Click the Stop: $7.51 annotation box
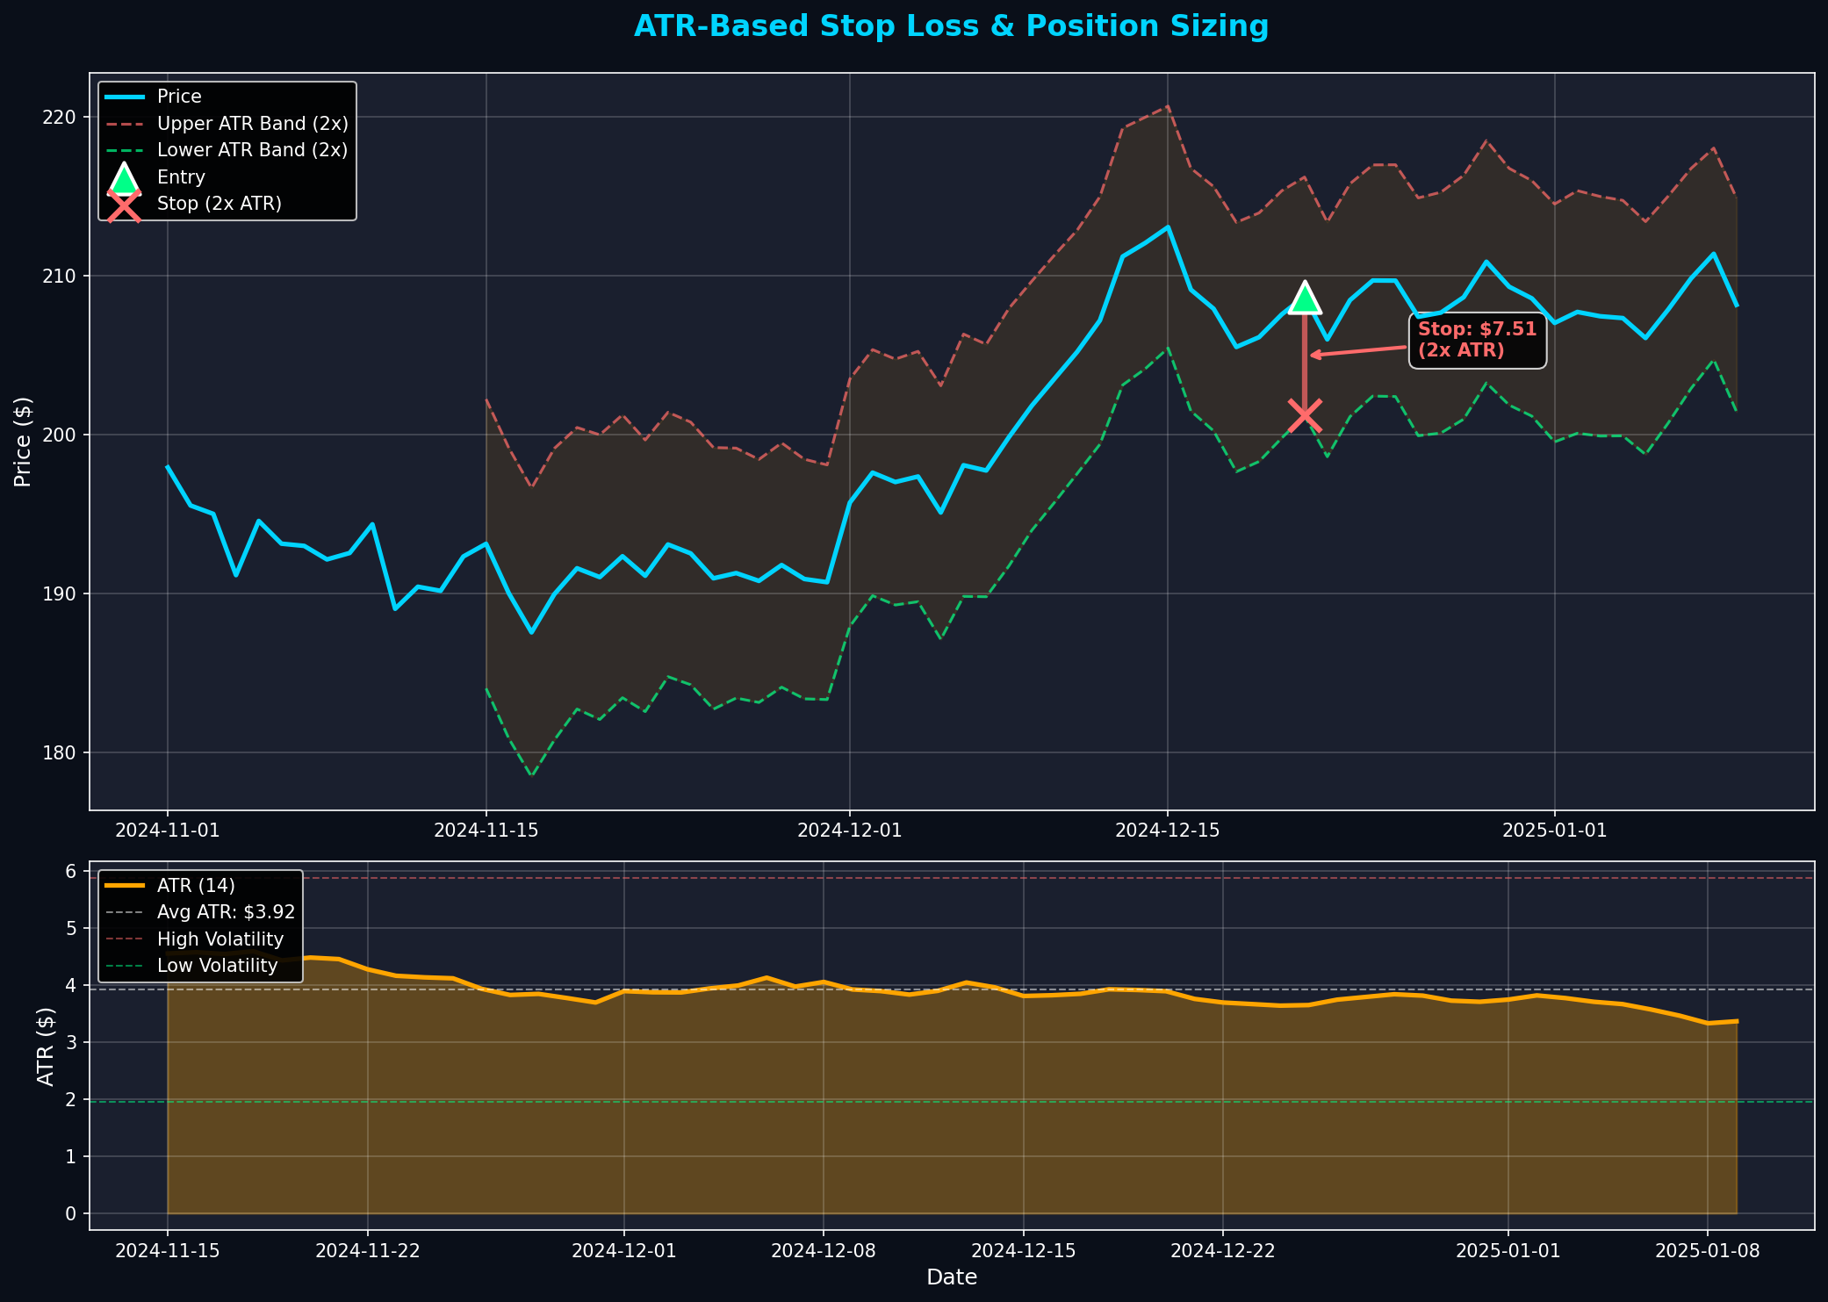 point(1477,341)
